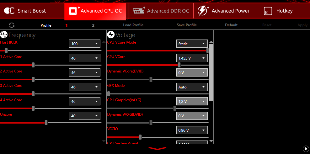Open the VCCIO voltage dropdown

click(x=192, y=130)
